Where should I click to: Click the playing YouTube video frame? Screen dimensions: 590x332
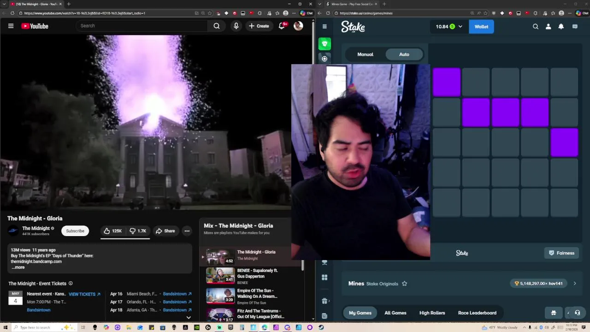click(x=146, y=122)
